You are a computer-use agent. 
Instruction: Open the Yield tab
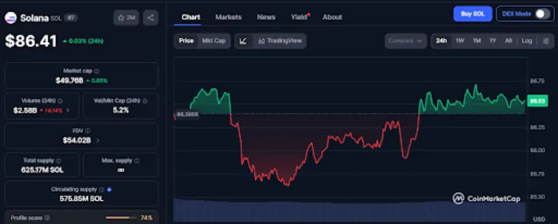point(299,17)
